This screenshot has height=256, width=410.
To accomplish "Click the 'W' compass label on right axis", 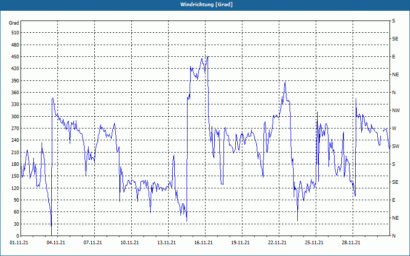I will point(394,129).
